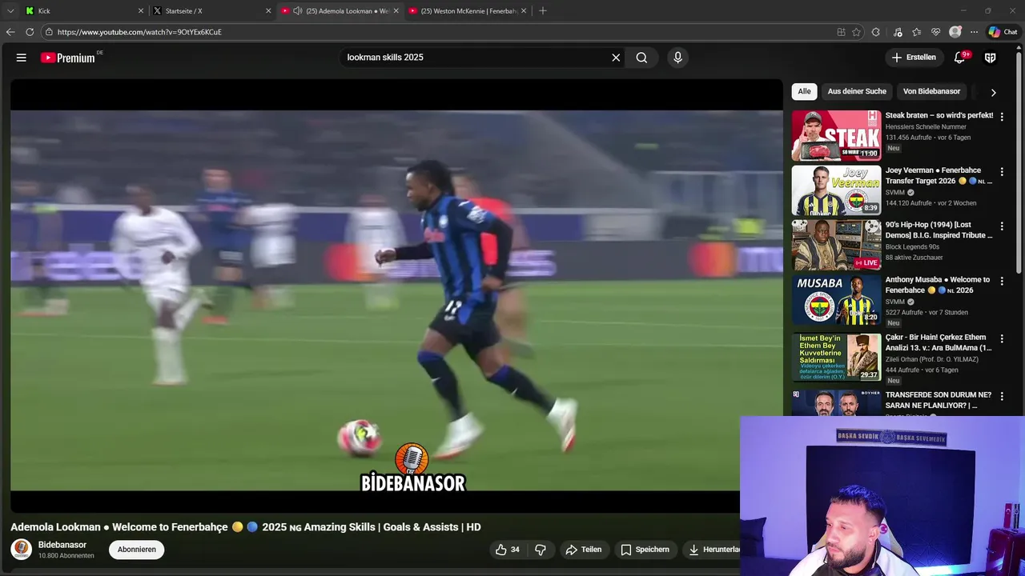
Task: Start voice search with the microphone
Action: click(677, 58)
